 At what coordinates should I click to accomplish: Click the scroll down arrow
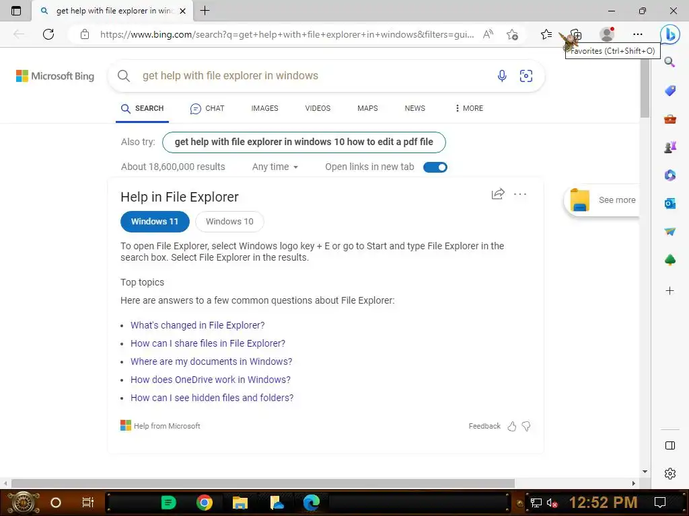(x=645, y=472)
